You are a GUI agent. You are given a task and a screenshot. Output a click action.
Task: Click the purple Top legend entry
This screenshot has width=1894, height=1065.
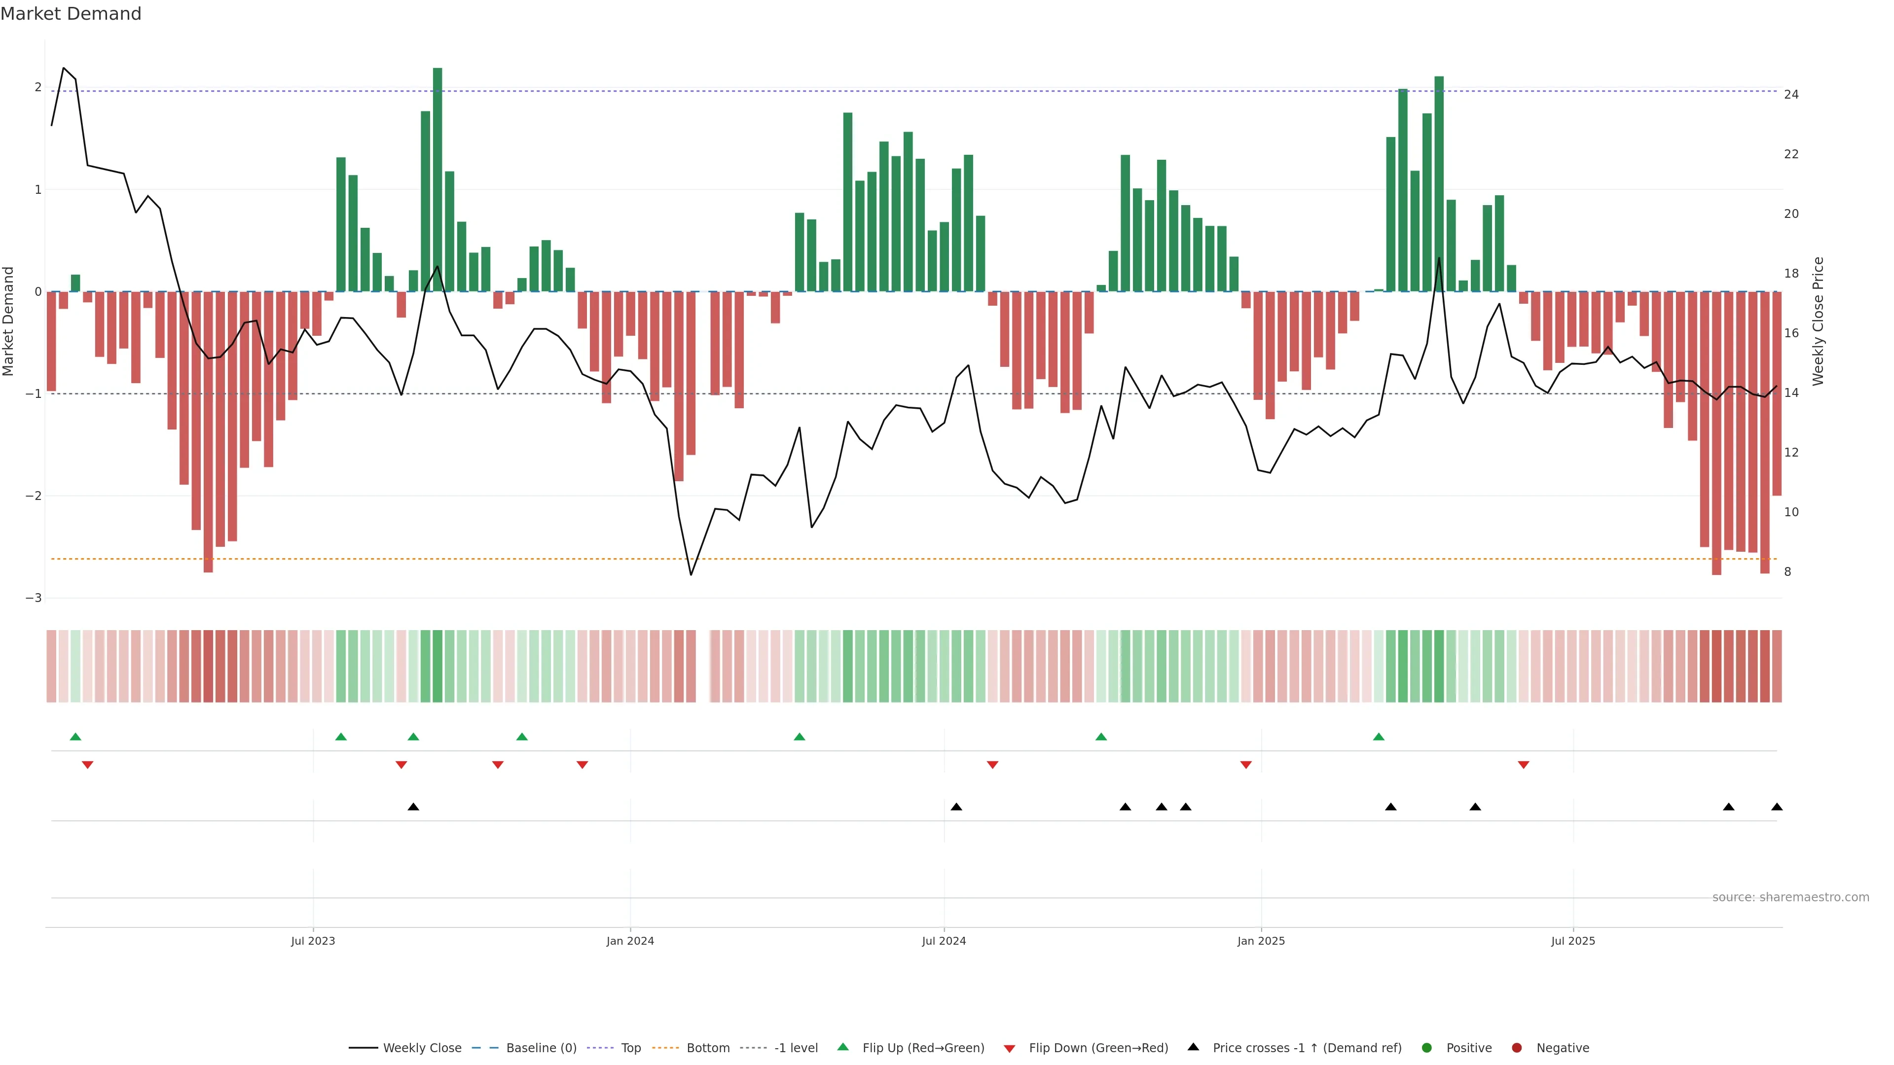point(630,1047)
